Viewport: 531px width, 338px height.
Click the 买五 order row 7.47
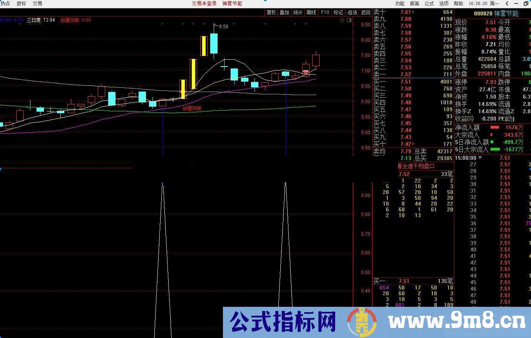click(413, 109)
